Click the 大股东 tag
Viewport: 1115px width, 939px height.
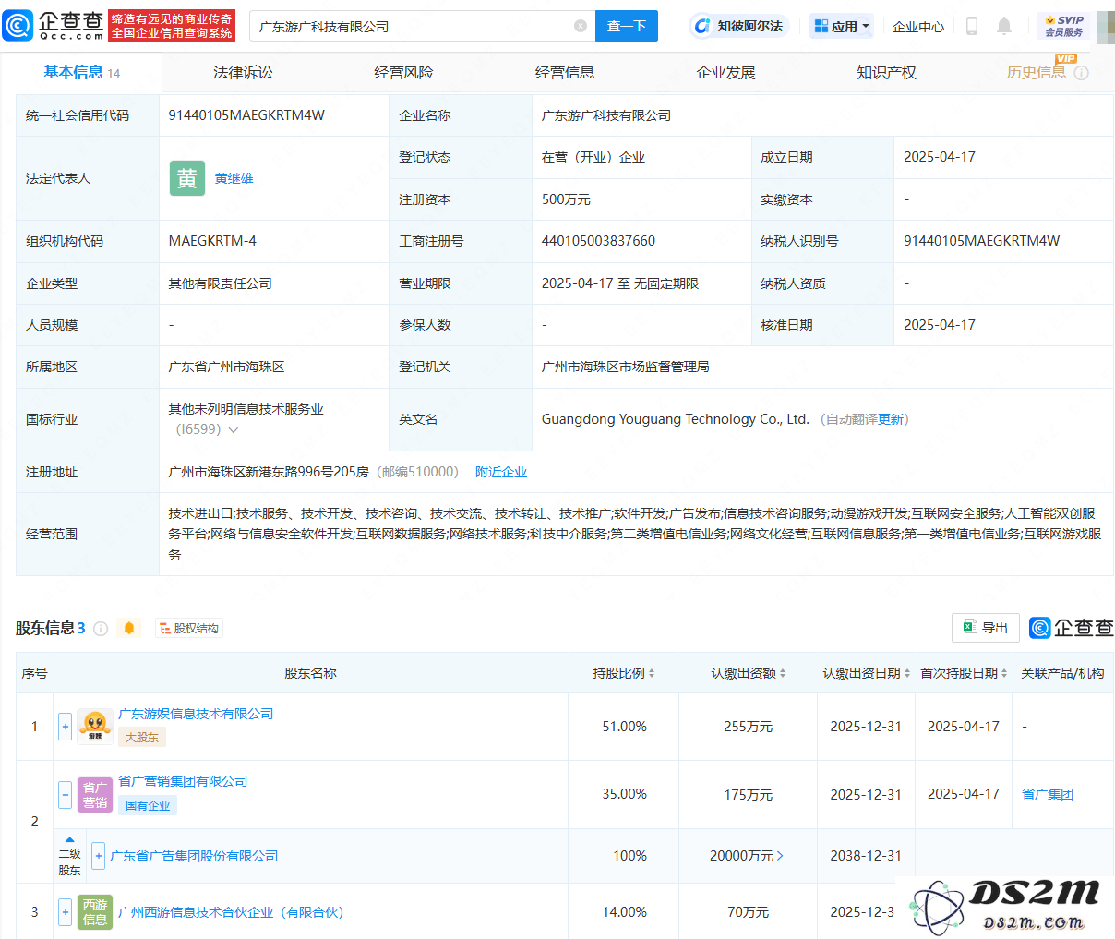[x=141, y=737]
